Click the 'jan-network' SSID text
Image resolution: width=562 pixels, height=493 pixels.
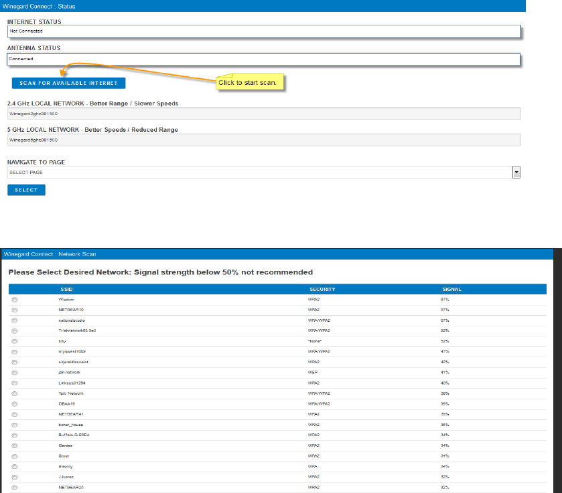[70, 373]
